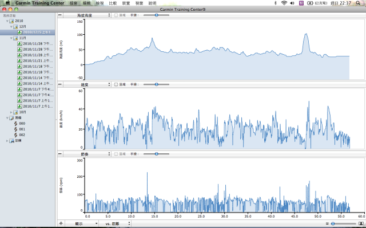Select course 000 label
366x228 pixels.
click(x=22, y=124)
